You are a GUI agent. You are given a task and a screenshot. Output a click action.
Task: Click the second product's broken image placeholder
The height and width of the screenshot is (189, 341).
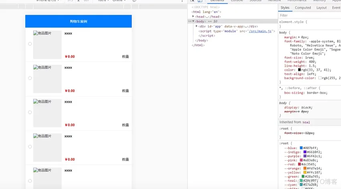47,79
